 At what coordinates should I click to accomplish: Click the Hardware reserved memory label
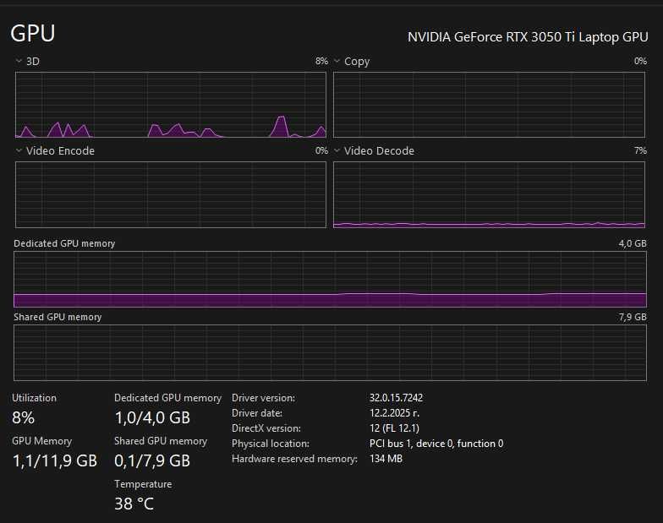coord(294,459)
